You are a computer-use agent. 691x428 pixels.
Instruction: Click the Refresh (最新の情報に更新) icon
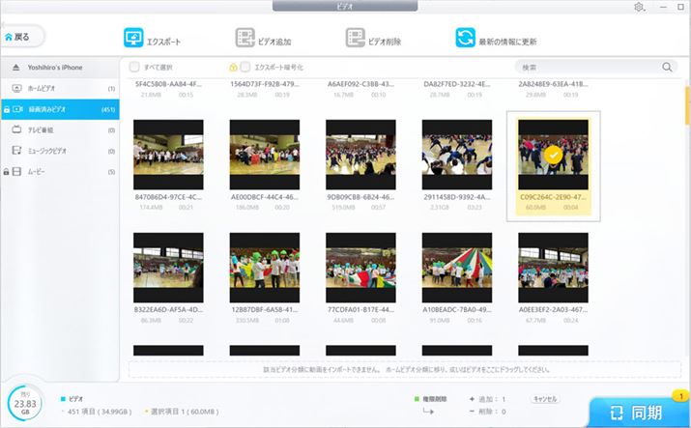(x=467, y=40)
